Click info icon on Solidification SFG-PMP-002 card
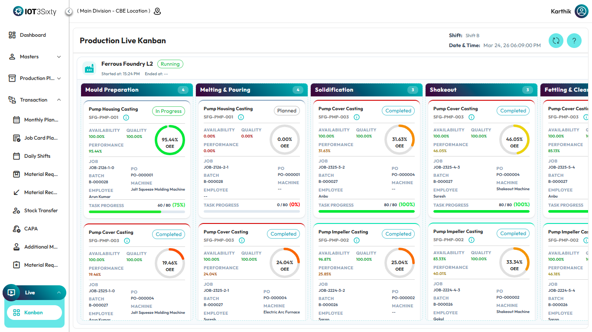592x332 pixels. pos(356,240)
